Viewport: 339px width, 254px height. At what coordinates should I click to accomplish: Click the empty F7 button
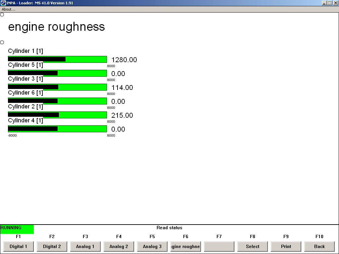point(219,246)
